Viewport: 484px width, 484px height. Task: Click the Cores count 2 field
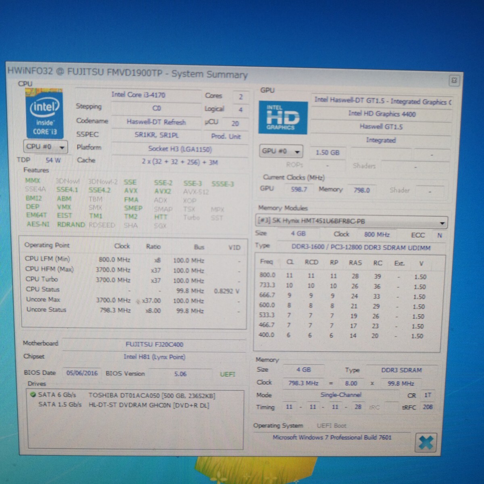pyautogui.click(x=240, y=97)
